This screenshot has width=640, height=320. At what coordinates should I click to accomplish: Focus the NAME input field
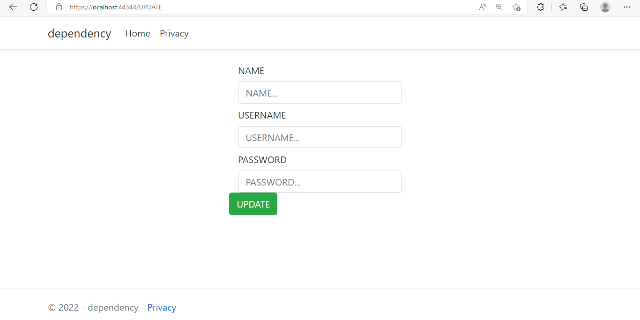tap(320, 93)
